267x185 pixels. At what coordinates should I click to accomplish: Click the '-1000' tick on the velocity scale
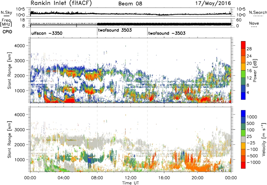click(x=254, y=162)
